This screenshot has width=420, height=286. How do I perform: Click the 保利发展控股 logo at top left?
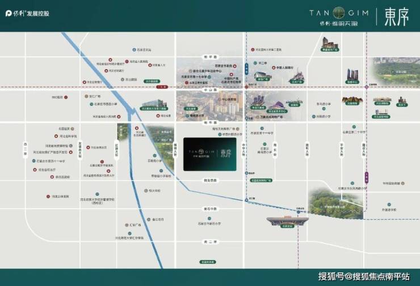[27, 14]
